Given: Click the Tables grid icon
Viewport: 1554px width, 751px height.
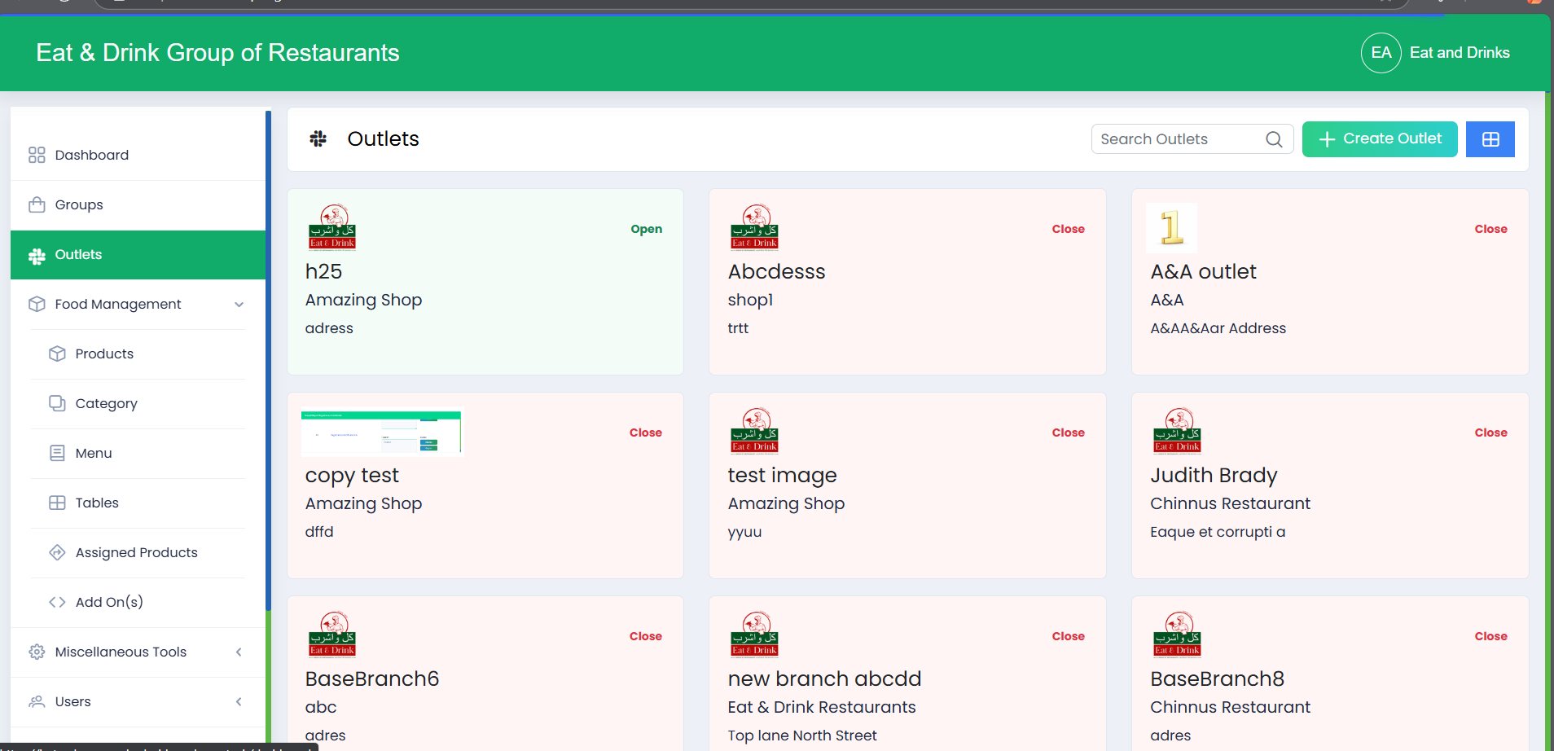Looking at the screenshot, I should 57,503.
